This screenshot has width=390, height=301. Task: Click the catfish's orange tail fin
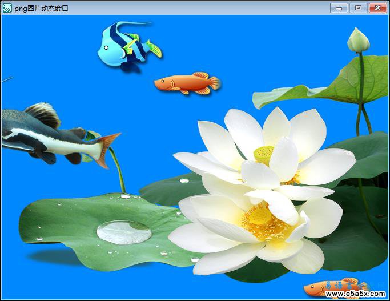(x=107, y=147)
